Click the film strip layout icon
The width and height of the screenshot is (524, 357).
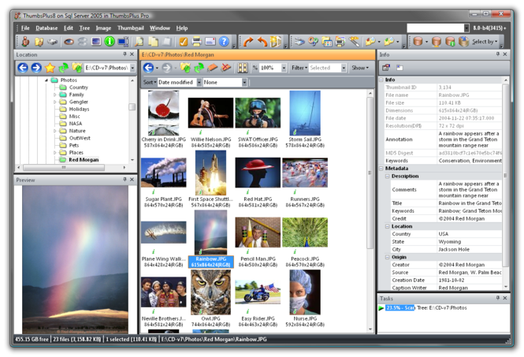(x=243, y=68)
